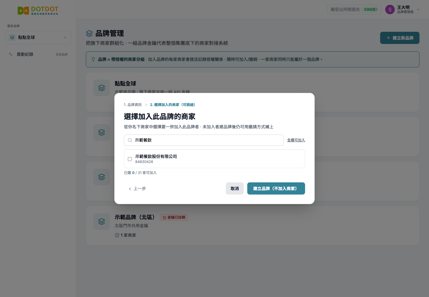
Task: Go to step 1. 品牌資訊 breadcrumb
Action: (133, 105)
